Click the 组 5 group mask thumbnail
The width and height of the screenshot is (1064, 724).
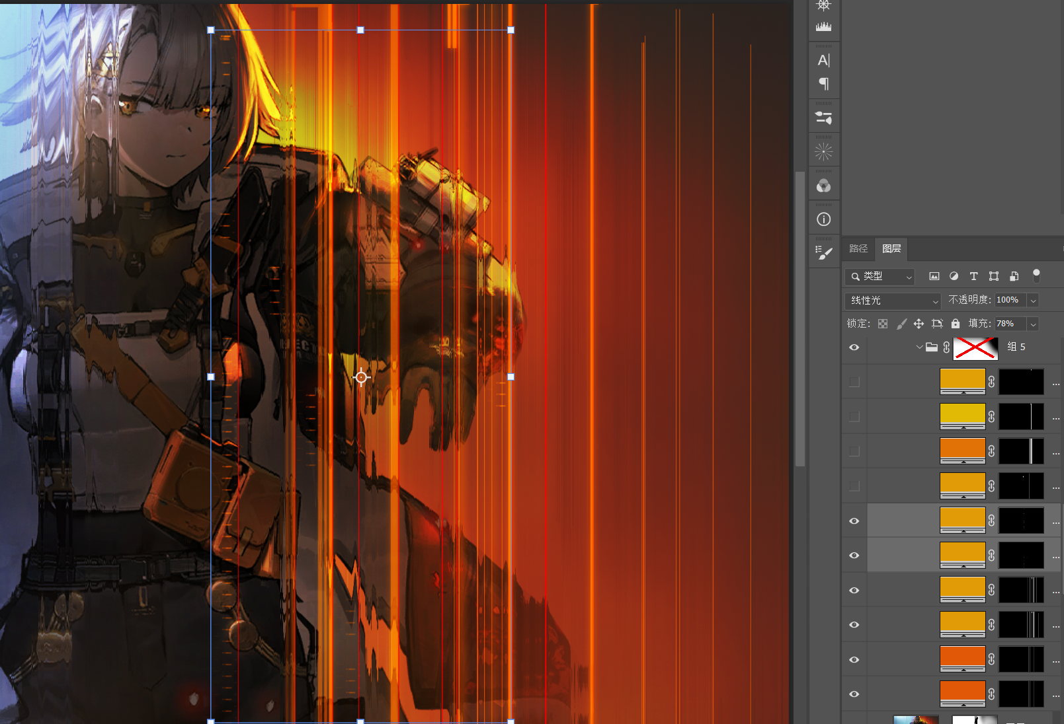click(x=975, y=347)
